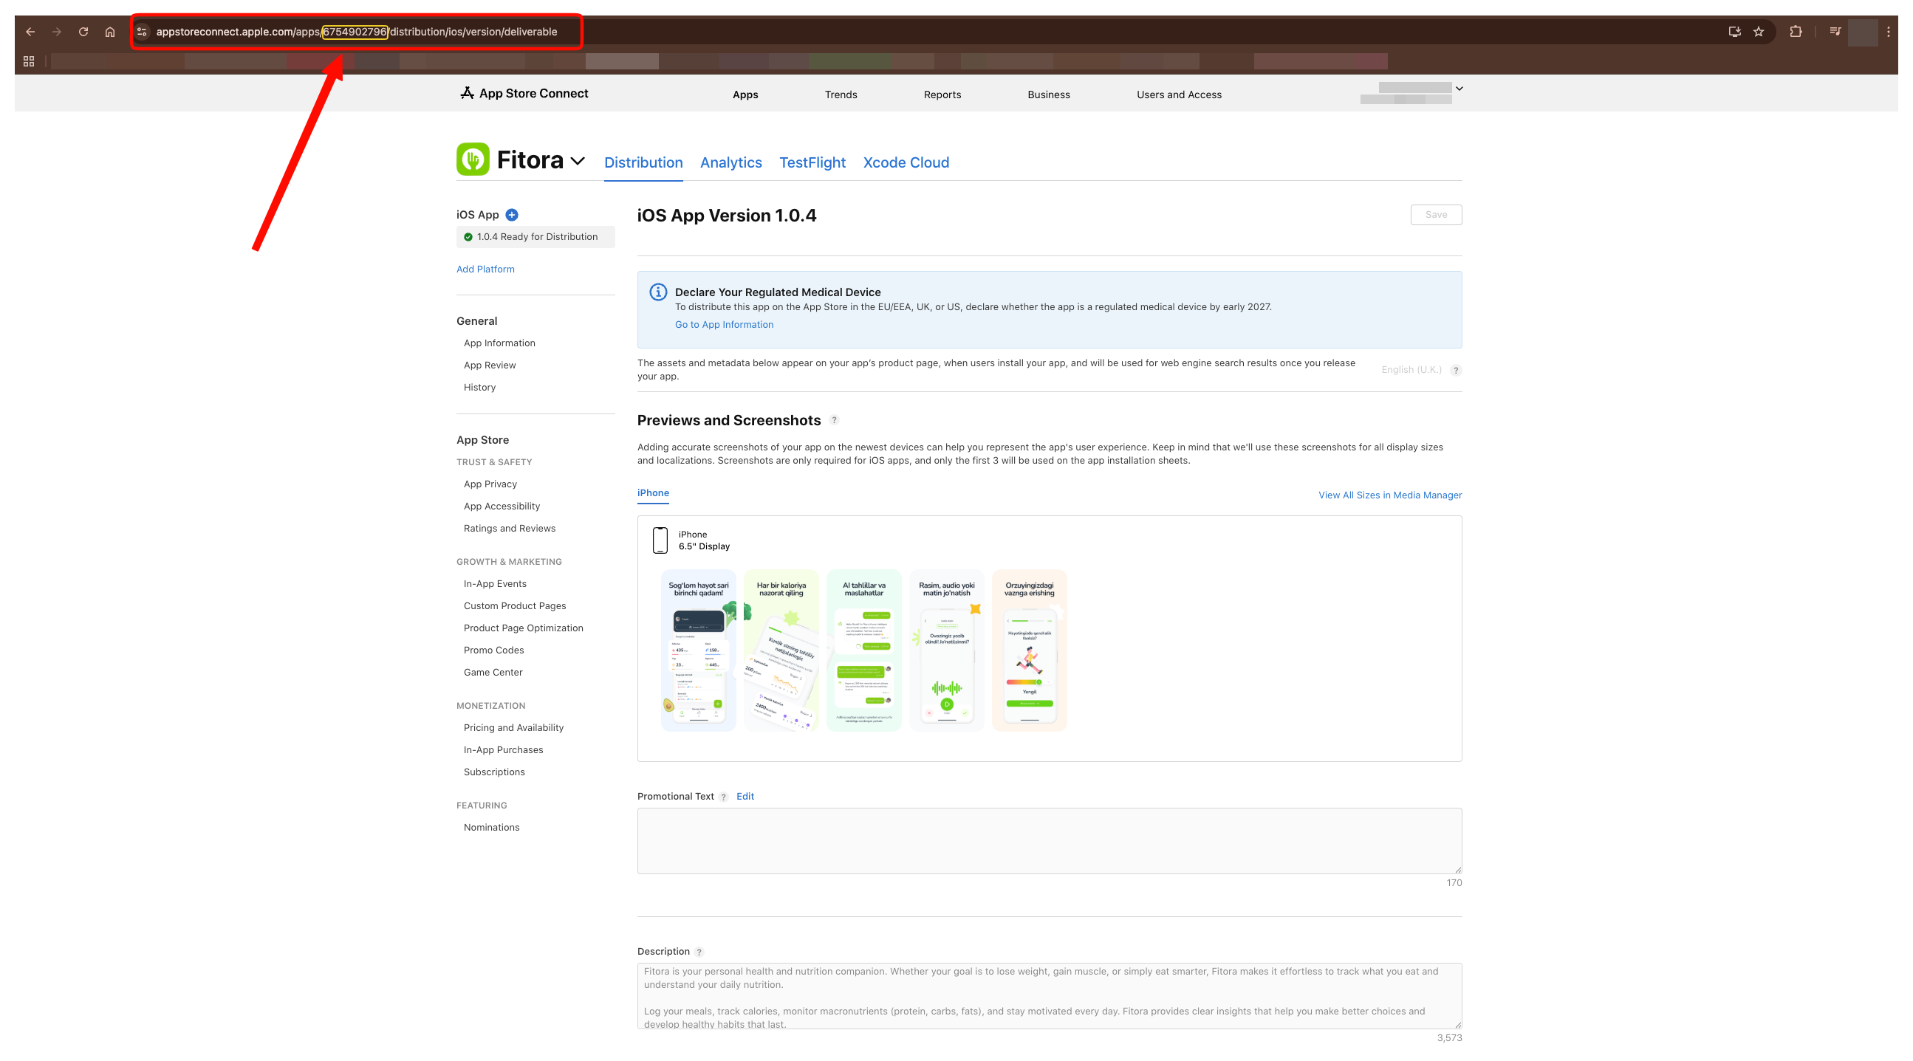The height and width of the screenshot is (1061, 1913).
Task: Open the browser home page
Action: click(110, 32)
